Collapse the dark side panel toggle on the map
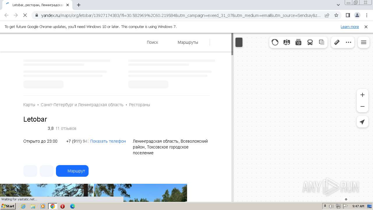The width and height of the screenshot is (373, 210). tap(239, 42)
